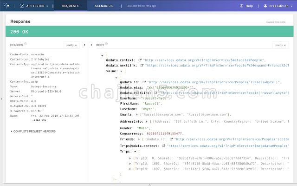Click the @odata.id russellwhyte URL
Viewport: 297px width, 186px height.
214,82
